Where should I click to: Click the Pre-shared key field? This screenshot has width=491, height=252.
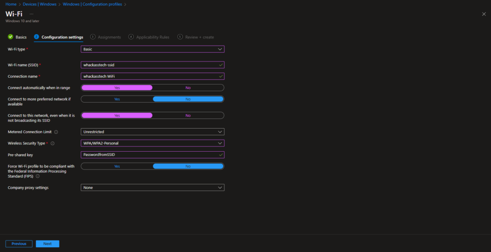(x=152, y=155)
